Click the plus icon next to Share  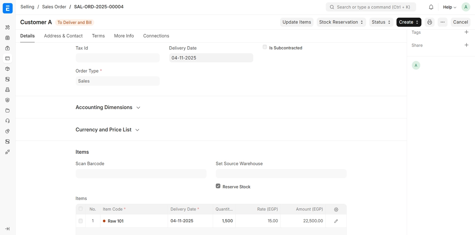click(x=466, y=45)
